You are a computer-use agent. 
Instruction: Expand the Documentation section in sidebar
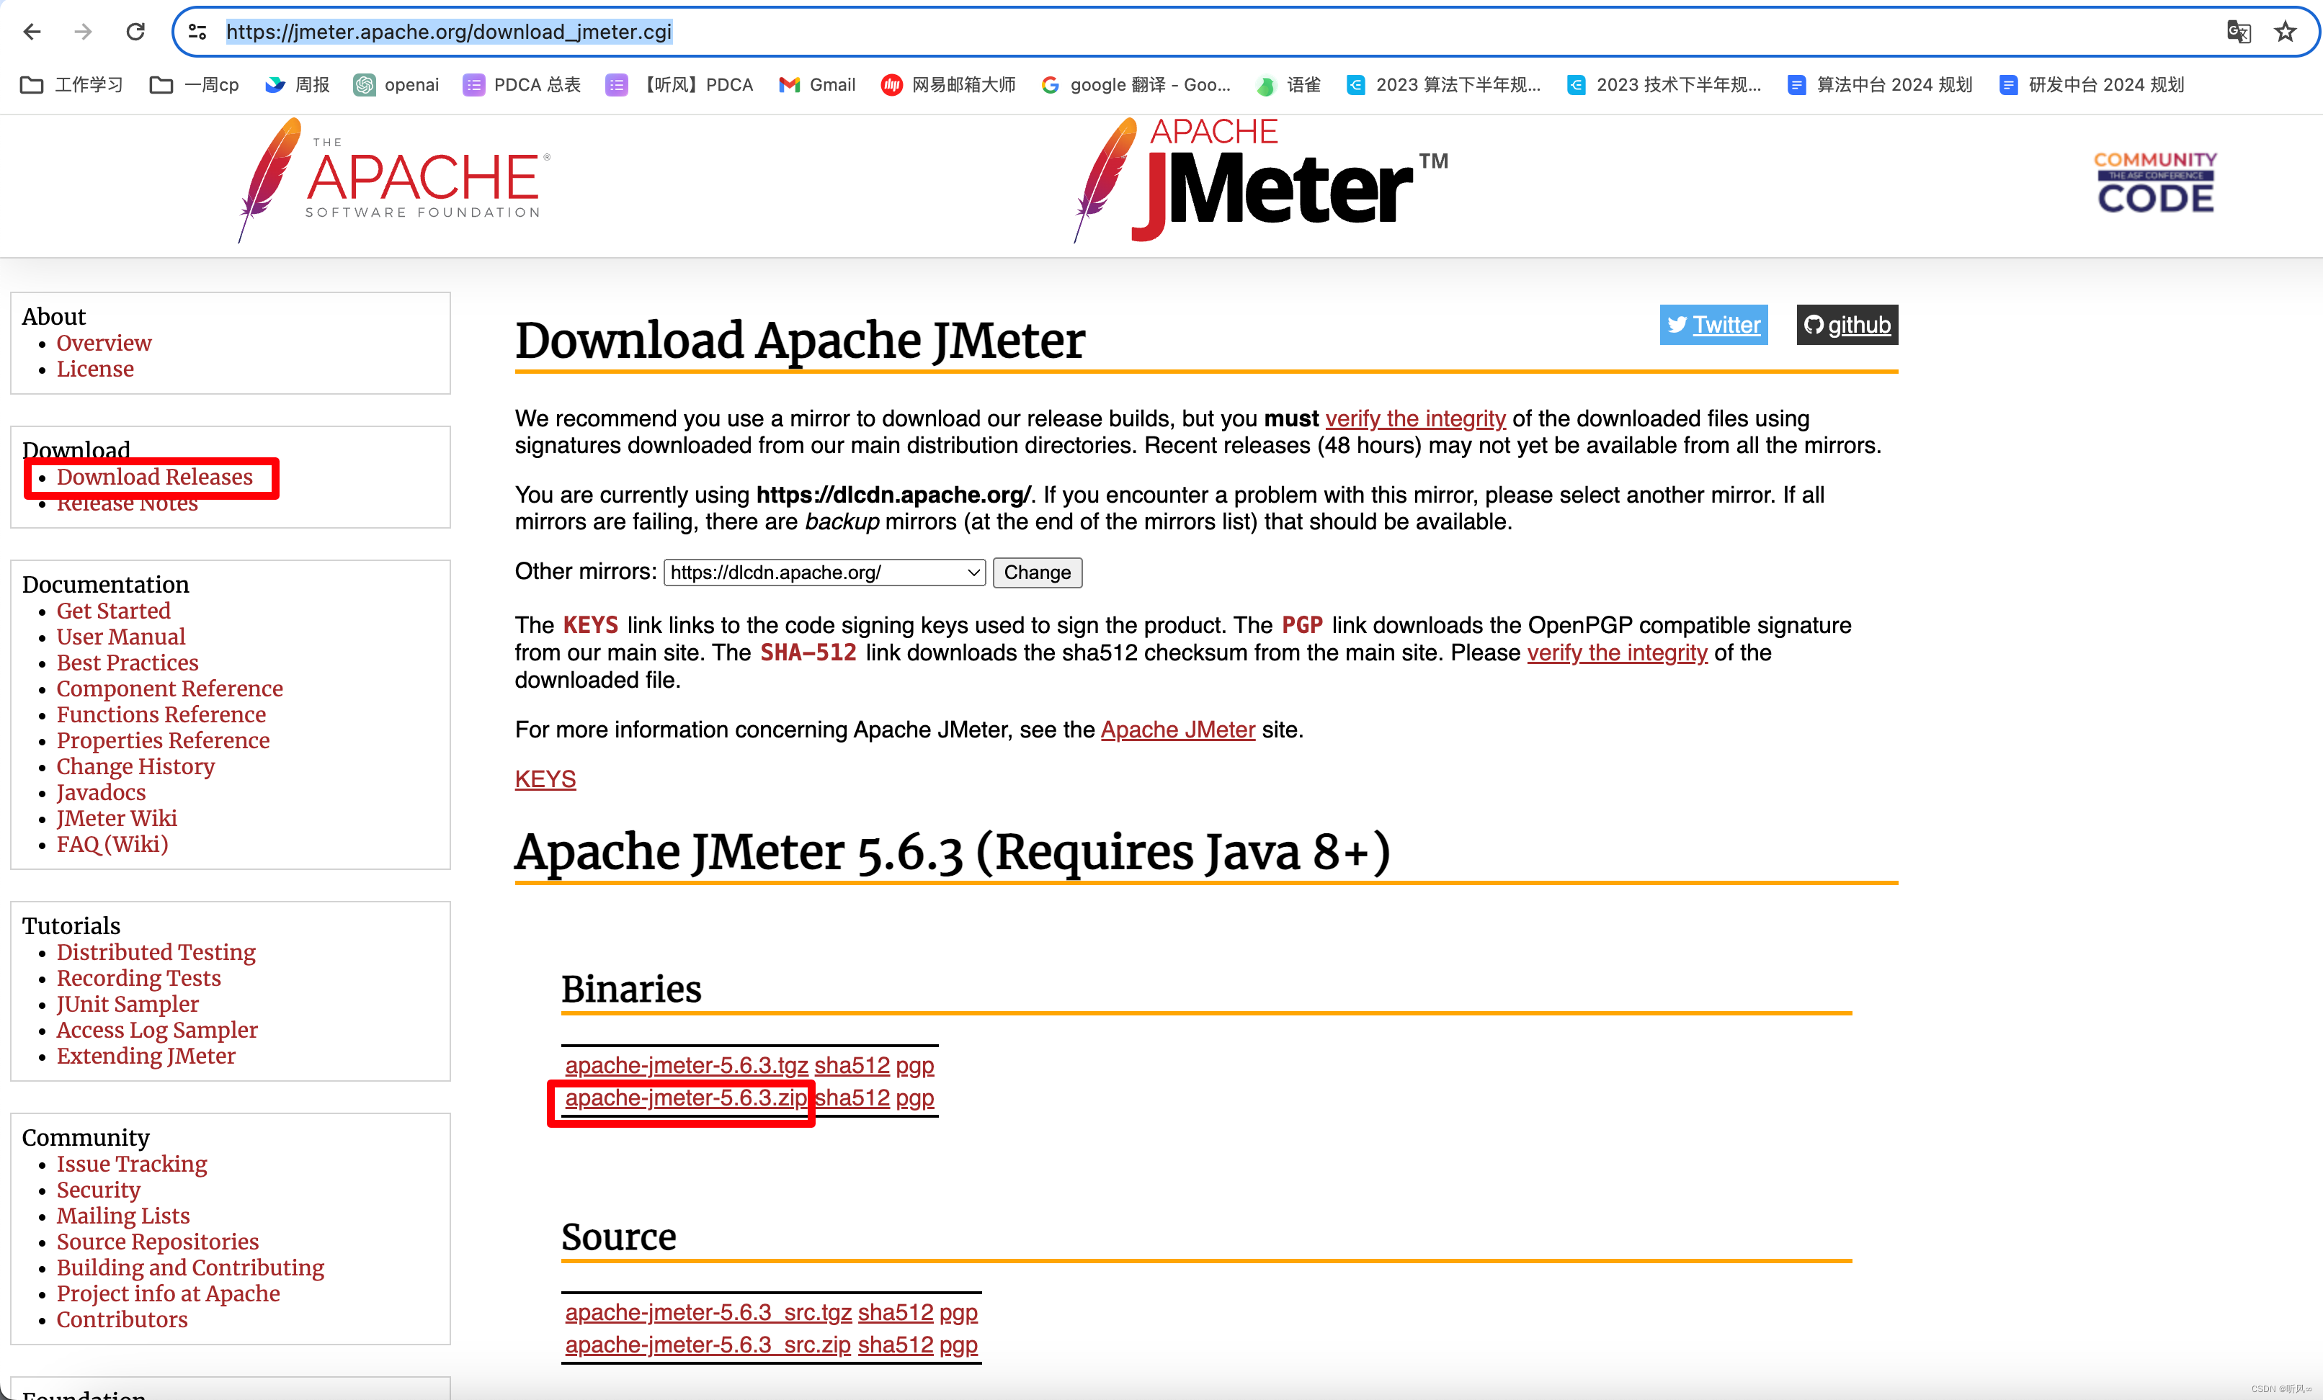tap(104, 585)
